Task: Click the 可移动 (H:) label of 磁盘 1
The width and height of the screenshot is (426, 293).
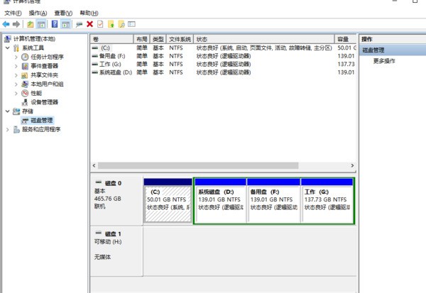Action: click(x=108, y=242)
